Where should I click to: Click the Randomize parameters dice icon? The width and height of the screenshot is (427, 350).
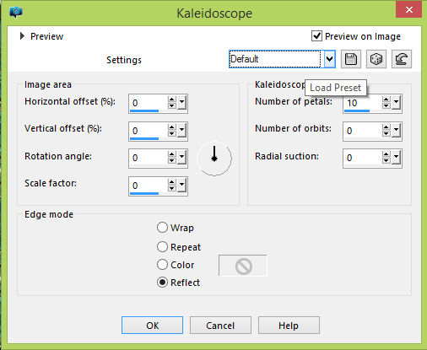point(376,59)
